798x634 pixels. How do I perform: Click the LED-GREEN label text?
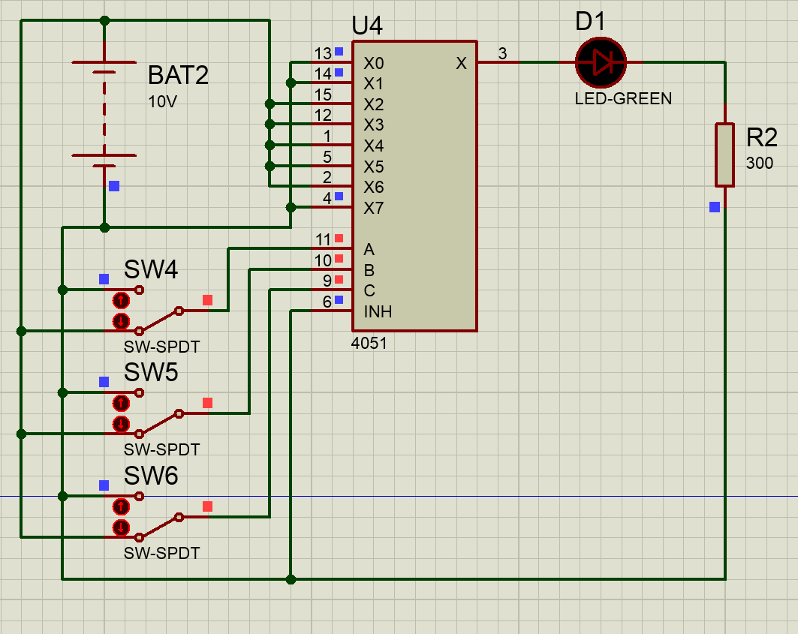click(623, 98)
